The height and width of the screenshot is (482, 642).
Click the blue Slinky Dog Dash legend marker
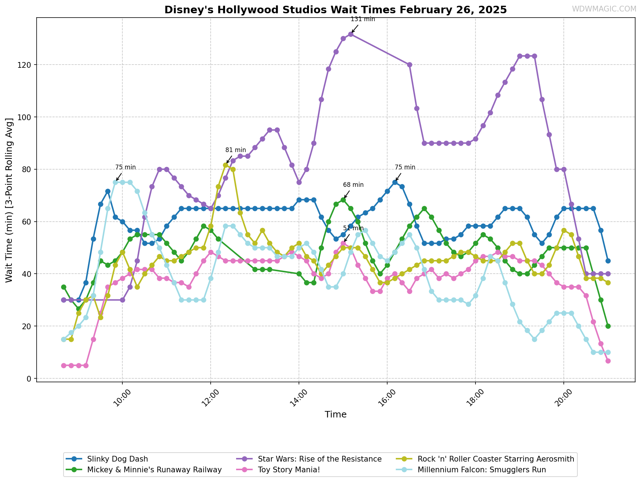point(74,459)
